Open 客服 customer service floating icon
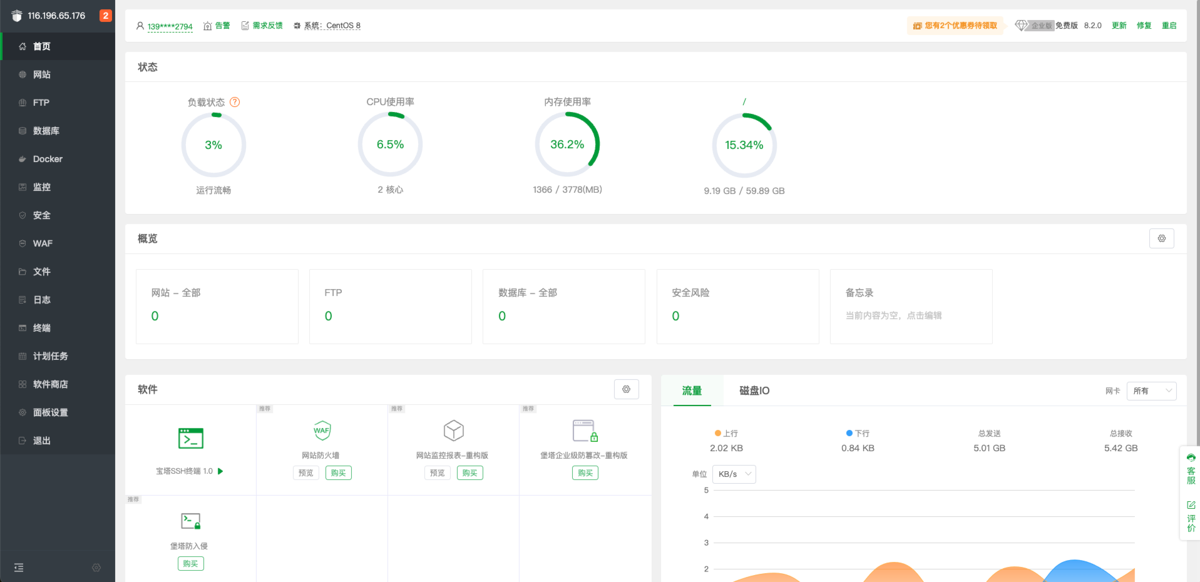The height and width of the screenshot is (582, 1200). pos(1191,469)
